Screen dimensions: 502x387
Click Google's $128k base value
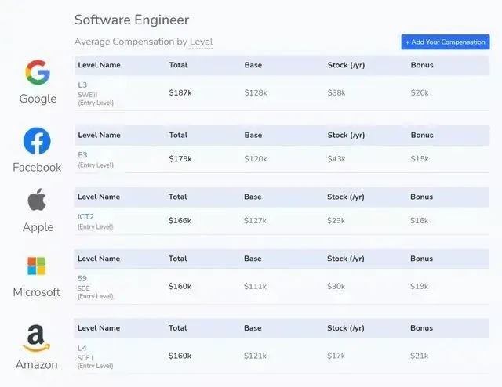256,92
